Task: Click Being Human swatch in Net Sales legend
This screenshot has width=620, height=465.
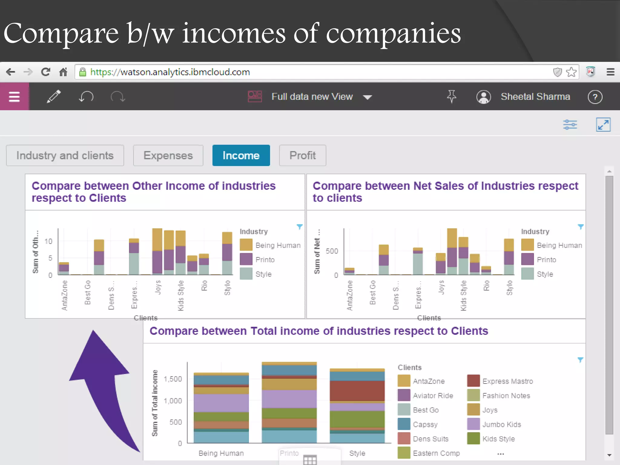Action: [527, 245]
